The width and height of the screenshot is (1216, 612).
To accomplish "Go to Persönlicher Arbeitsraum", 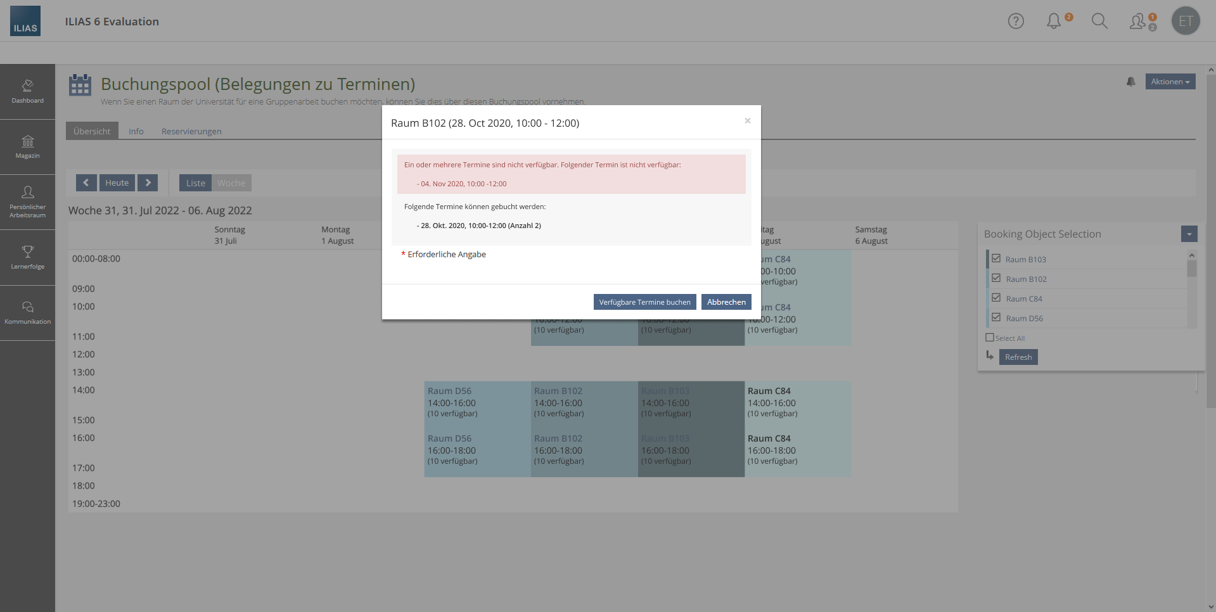I will coord(27,201).
